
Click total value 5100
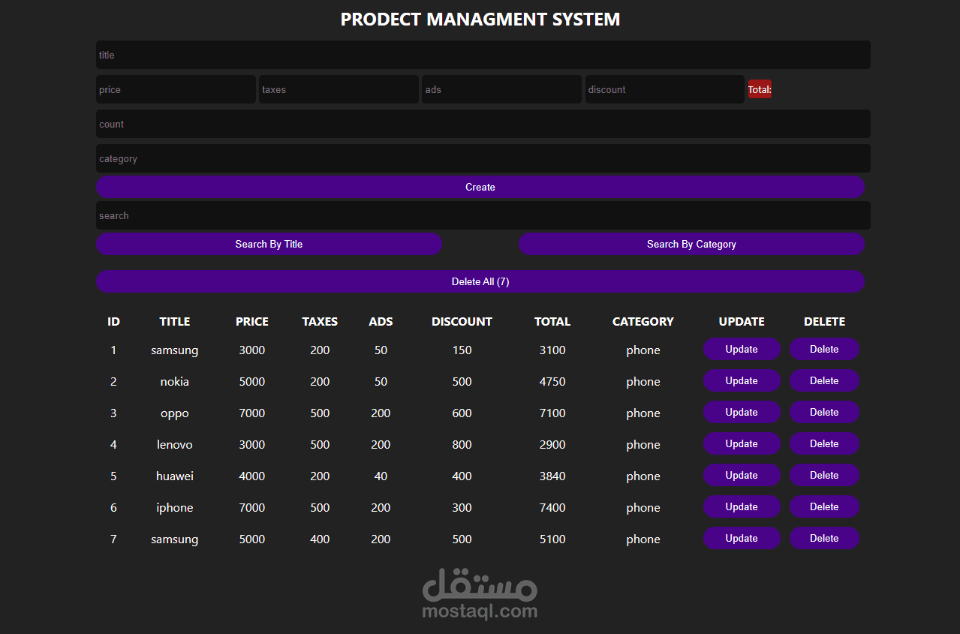click(x=552, y=539)
